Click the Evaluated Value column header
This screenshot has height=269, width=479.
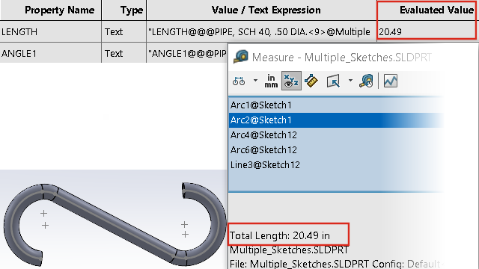tap(436, 10)
